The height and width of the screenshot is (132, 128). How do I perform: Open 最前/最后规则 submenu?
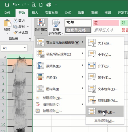coord(60,54)
